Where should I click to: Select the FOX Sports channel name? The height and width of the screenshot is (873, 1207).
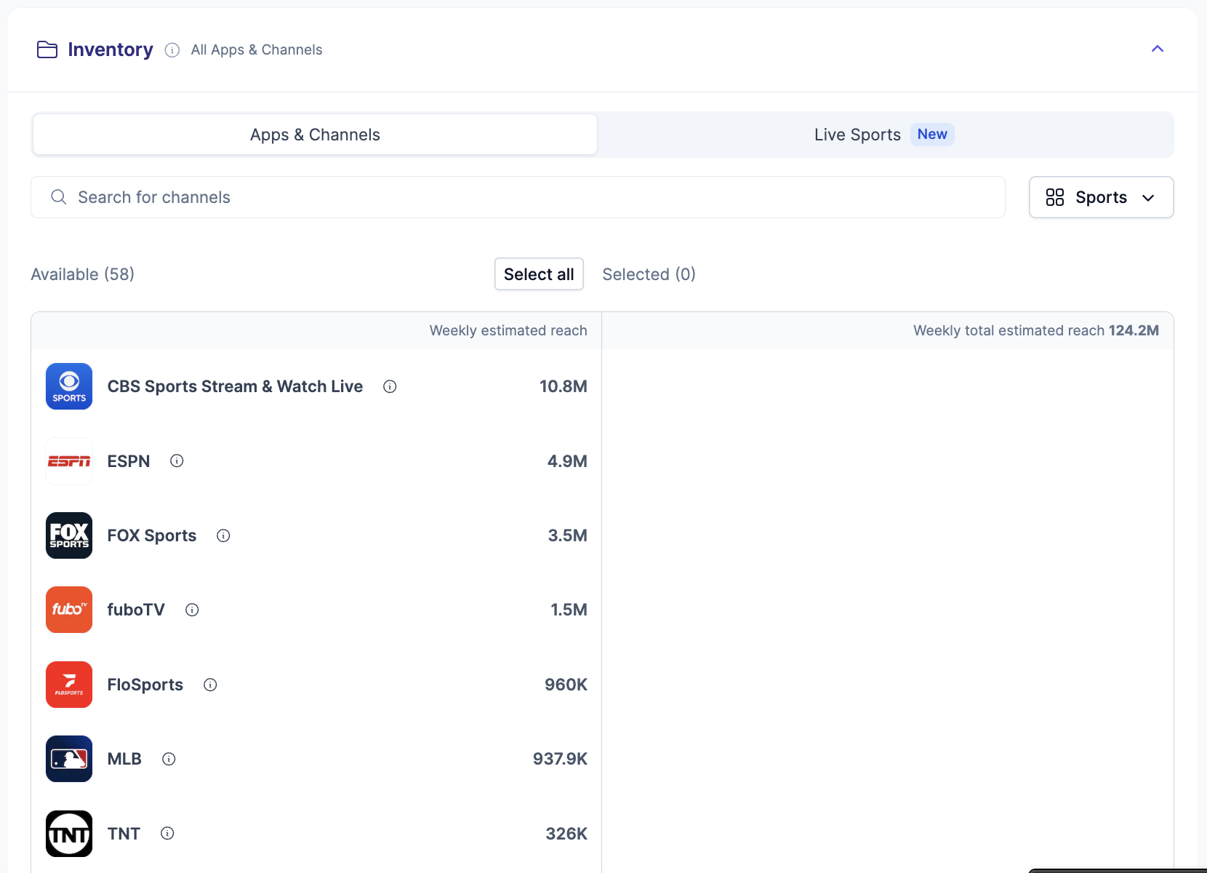pyautogui.click(x=152, y=535)
